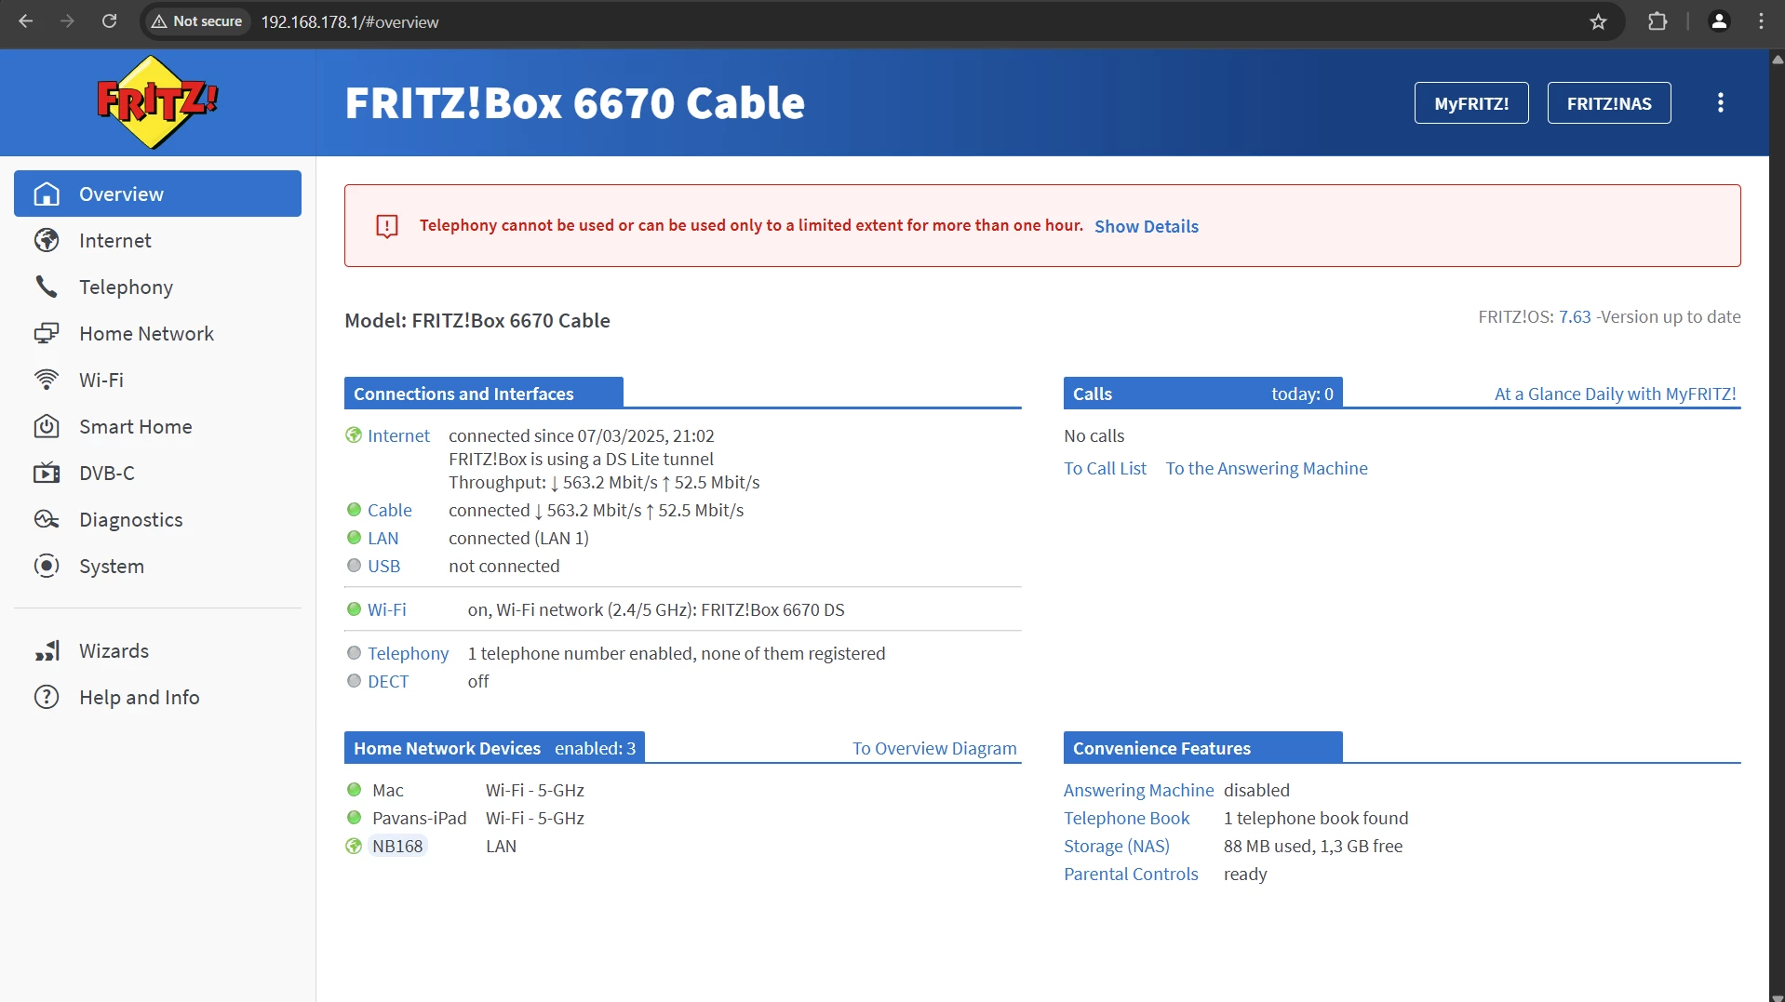The image size is (1785, 1002).
Task: Click the Pavans-iPad device entry
Action: (419, 818)
